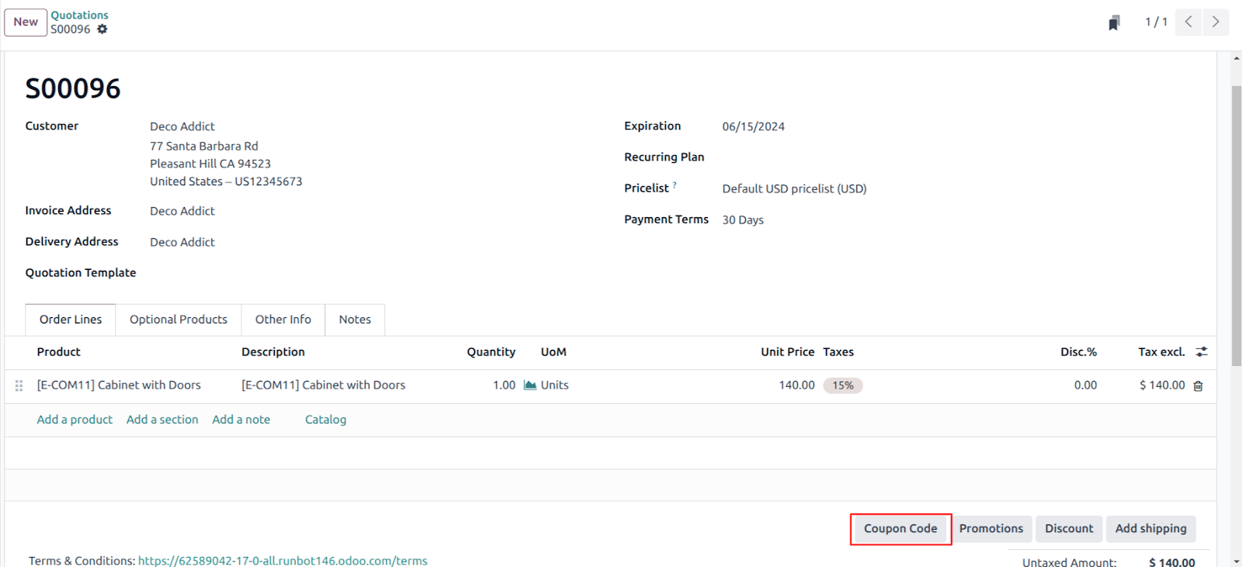1242x567 pixels.
Task: Click the Promotions button
Action: pyautogui.click(x=991, y=529)
